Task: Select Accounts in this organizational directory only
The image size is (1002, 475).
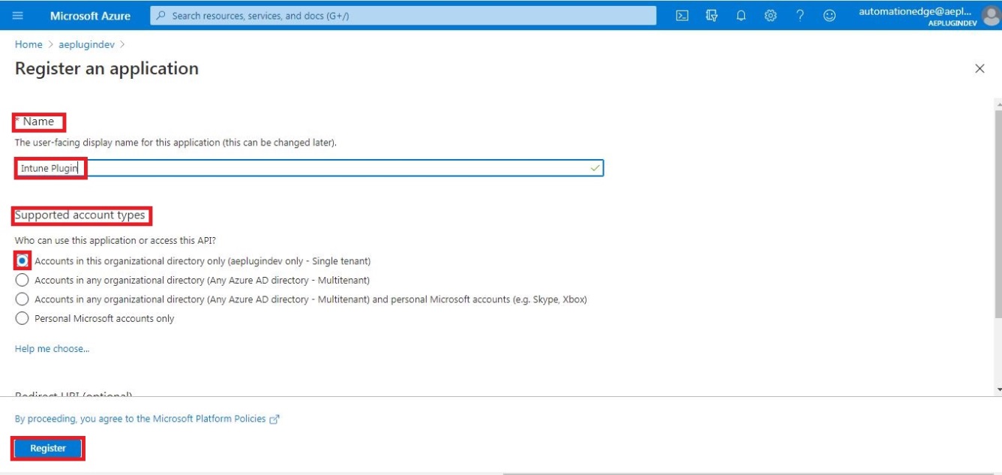Action: click(22, 261)
